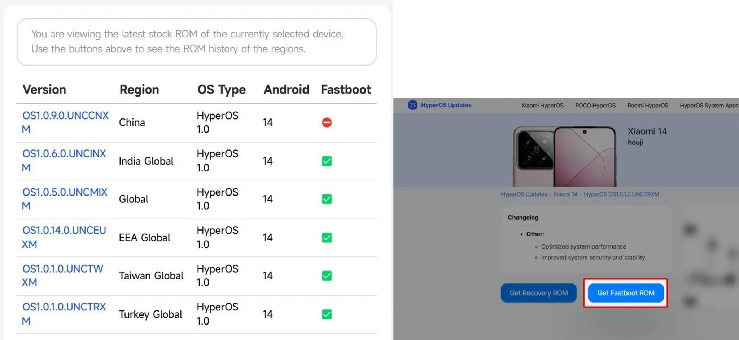Viewport: 739px width, 340px height.
Task: Click the highlighted Get Fastboot ROM button
Action: pos(626,293)
